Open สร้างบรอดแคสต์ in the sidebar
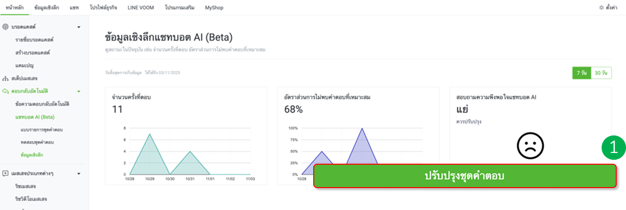 coord(32,52)
